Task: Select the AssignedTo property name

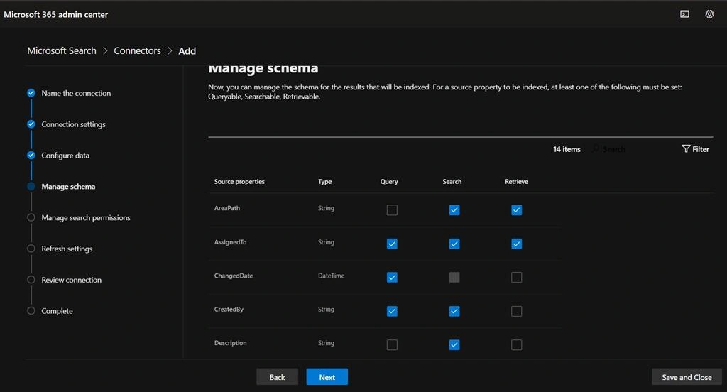Action: [x=231, y=241]
